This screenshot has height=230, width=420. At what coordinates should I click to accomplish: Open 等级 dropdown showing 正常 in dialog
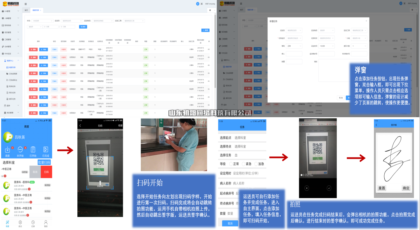pos(294,46)
